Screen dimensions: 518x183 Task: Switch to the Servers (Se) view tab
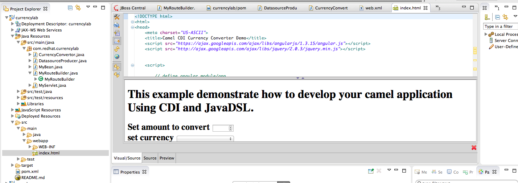coord(437,172)
